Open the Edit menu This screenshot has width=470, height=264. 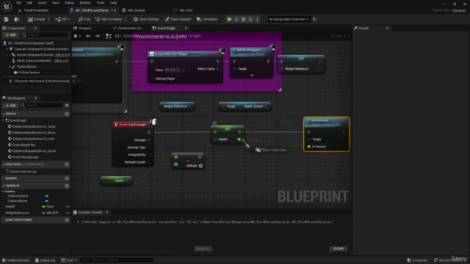29,3
